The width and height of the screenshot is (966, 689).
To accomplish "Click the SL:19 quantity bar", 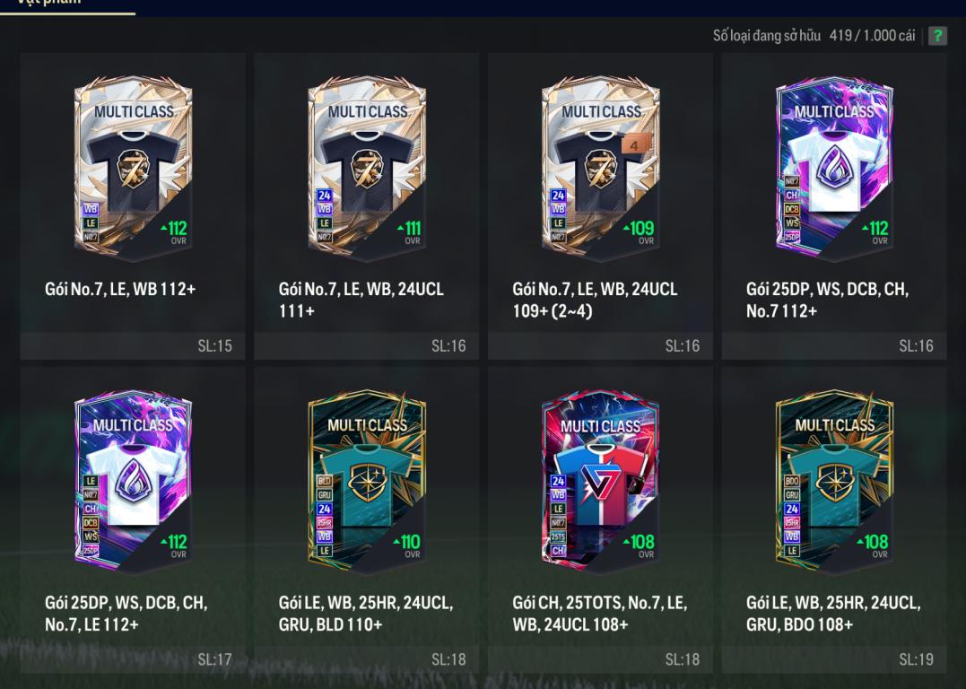I will [834, 659].
